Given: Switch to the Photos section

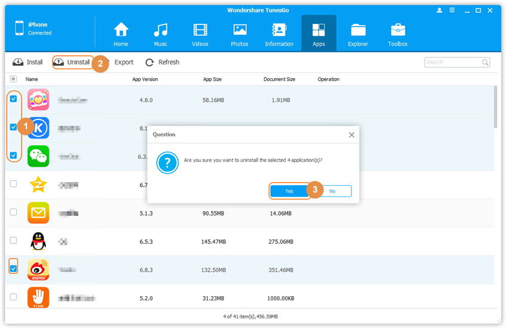Looking at the screenshot, I should coord(240,34).
